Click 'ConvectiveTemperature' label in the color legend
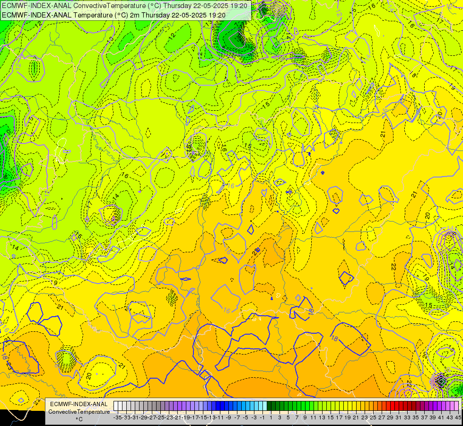The width and height of the screenshot is (463, 426). [x=79, y=412]
